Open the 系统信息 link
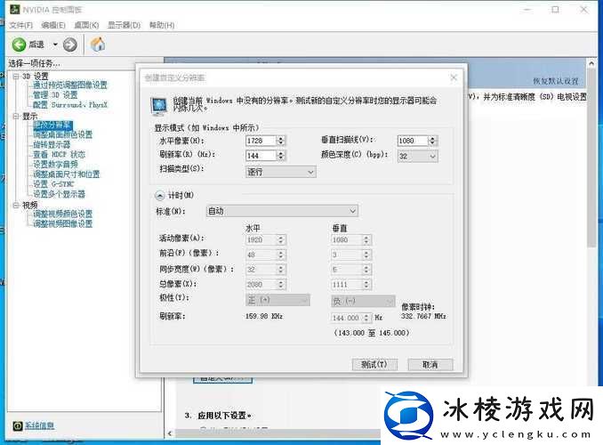Viewport: 603px width, 445px height. pyautogui.click(x=39, y=425)
